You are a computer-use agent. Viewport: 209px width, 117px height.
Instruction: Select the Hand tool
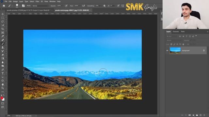click(x=3, y=84)
